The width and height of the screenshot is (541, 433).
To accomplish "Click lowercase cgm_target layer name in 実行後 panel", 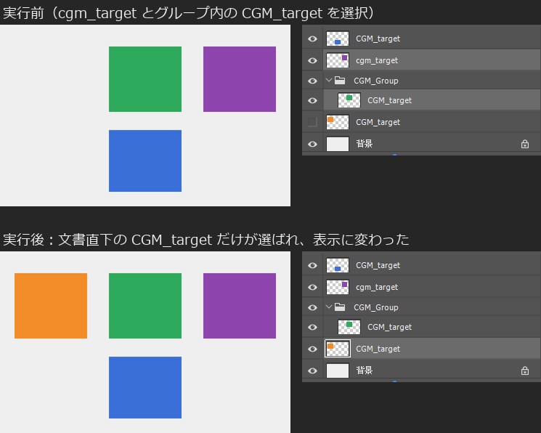I will pyautogui.click(x=377, y=287).
